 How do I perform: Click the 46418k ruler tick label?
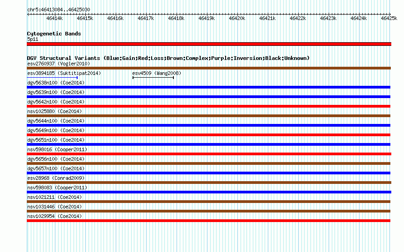pos(176,18)
